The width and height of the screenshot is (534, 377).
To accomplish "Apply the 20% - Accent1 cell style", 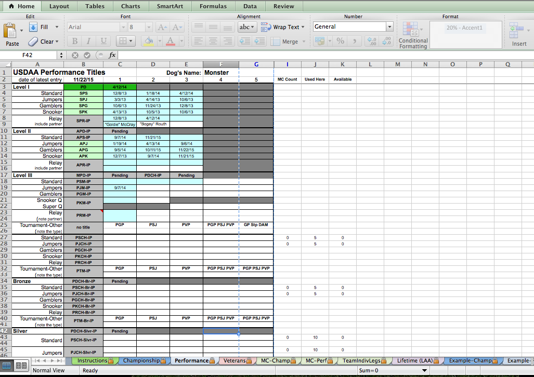I will (464, 28).
